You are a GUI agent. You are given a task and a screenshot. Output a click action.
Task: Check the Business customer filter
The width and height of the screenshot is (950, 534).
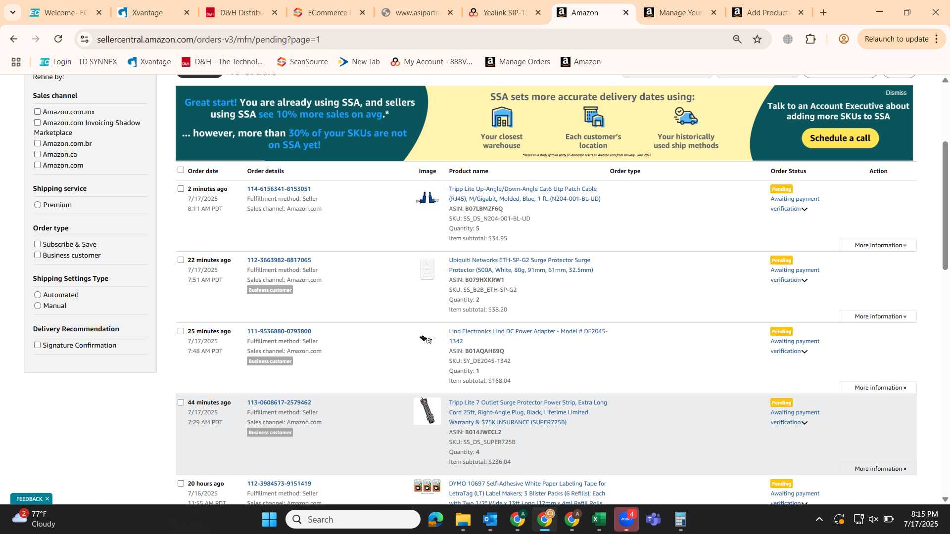pos(37,255)
